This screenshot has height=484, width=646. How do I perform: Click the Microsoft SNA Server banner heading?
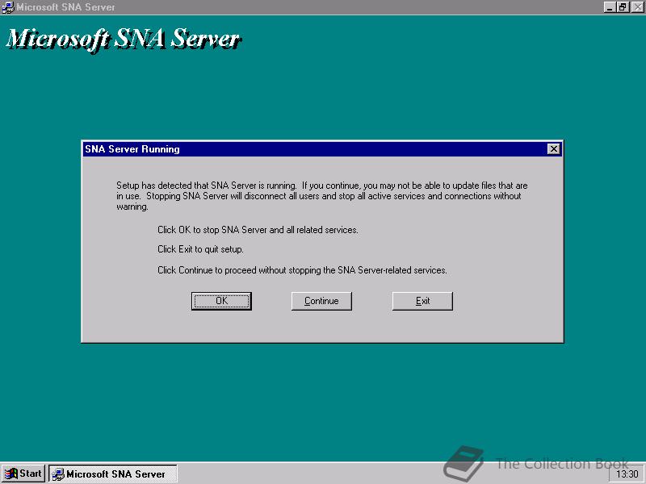(x=124, y=40)
